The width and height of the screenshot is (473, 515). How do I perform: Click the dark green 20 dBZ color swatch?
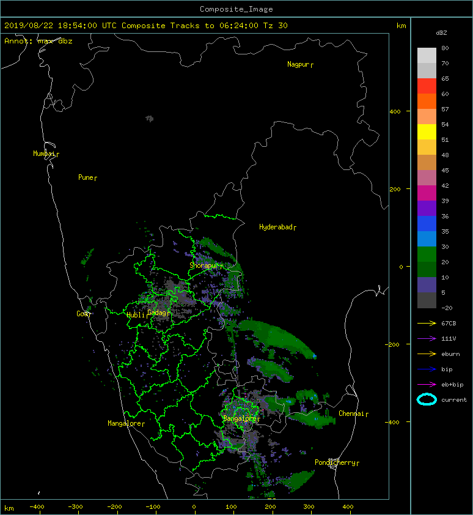[x=427, y=270]
